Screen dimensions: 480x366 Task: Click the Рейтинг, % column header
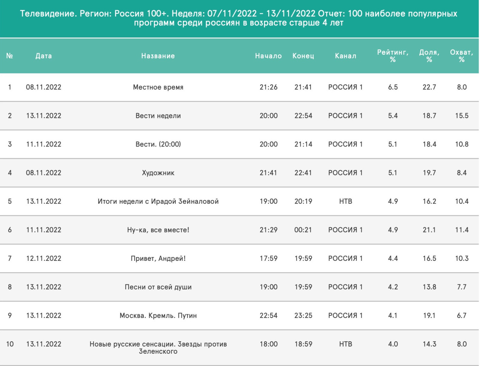point(393,56)
